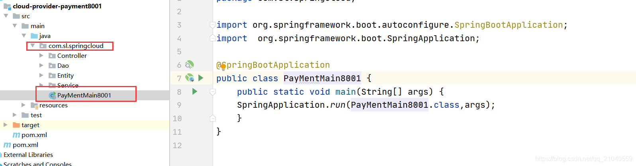Click the SpringBootApplication import name on line 3
Screen dimensions: 636x166
click(x=509, y=25)
